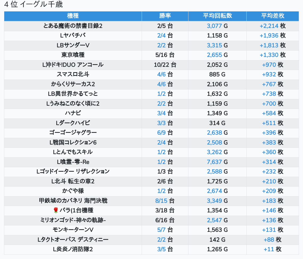
Task: Select the Lとんでもスキル machine name
Action: point(73,152)
